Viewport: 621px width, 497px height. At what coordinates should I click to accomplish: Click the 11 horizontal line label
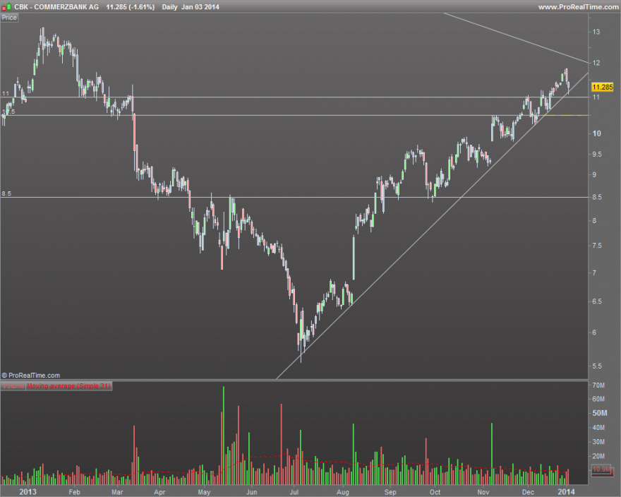(6, 94)
